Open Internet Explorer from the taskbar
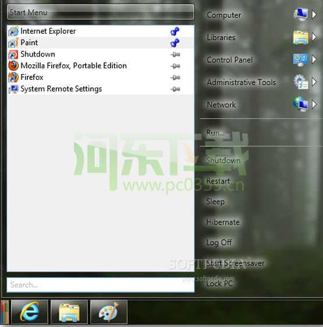Screen dimensions: 323x327 [x=30, y=312]
